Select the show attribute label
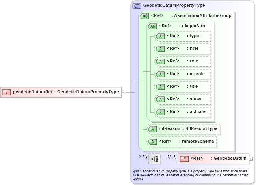 pyautogui.click(x=184, y=99)
